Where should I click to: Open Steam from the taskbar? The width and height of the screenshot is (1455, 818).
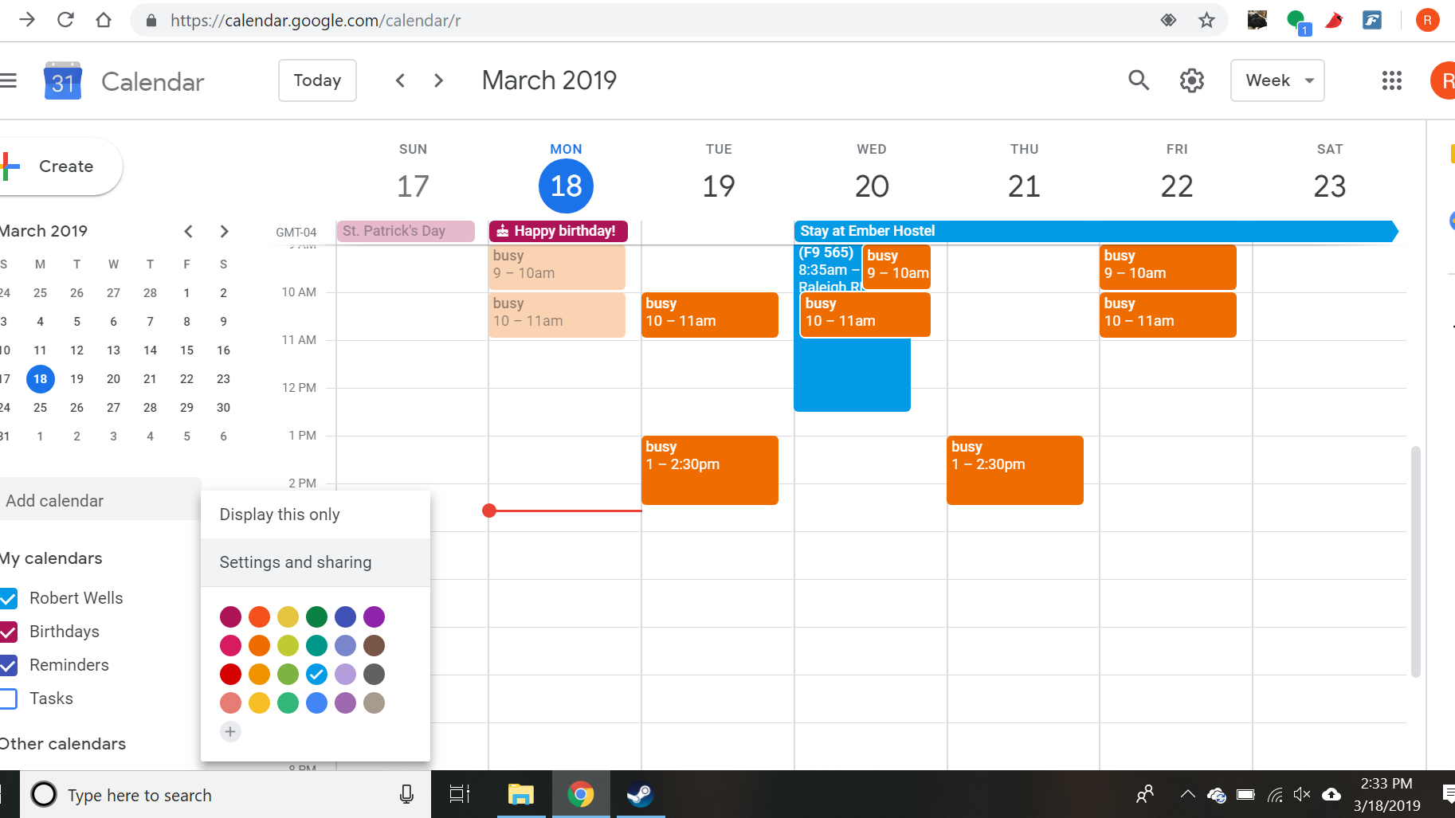point(639,794)
